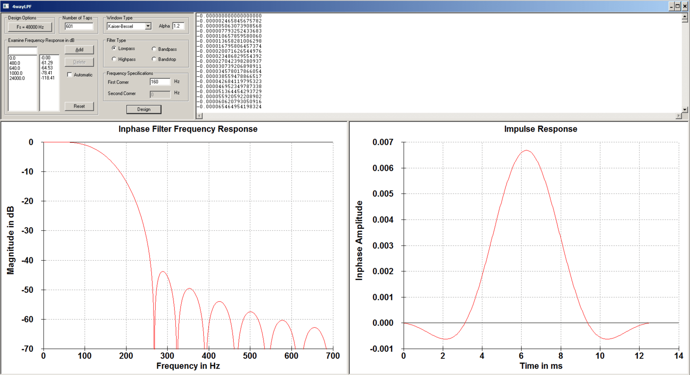The image size is (690, 375).
Task: Select 1000.0 in the frequency list
Action: point(16,73)
